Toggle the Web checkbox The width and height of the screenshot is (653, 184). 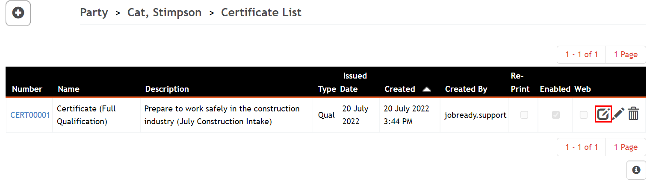tap(583, 115)
